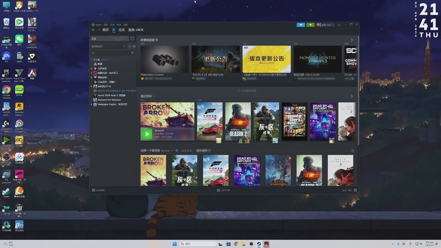The height and width of the screenshot is (248, 441).
Task: Open Dead by Daylight cover in recent games
Action: [x=322, y=121]
